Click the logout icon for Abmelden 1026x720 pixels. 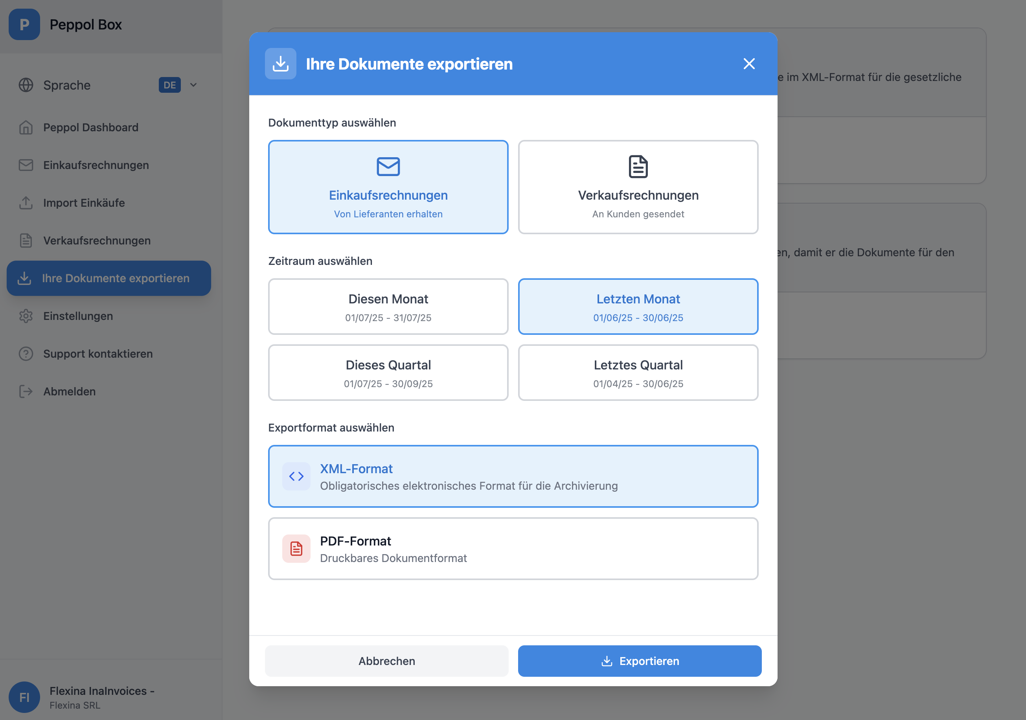pos(26,392)
